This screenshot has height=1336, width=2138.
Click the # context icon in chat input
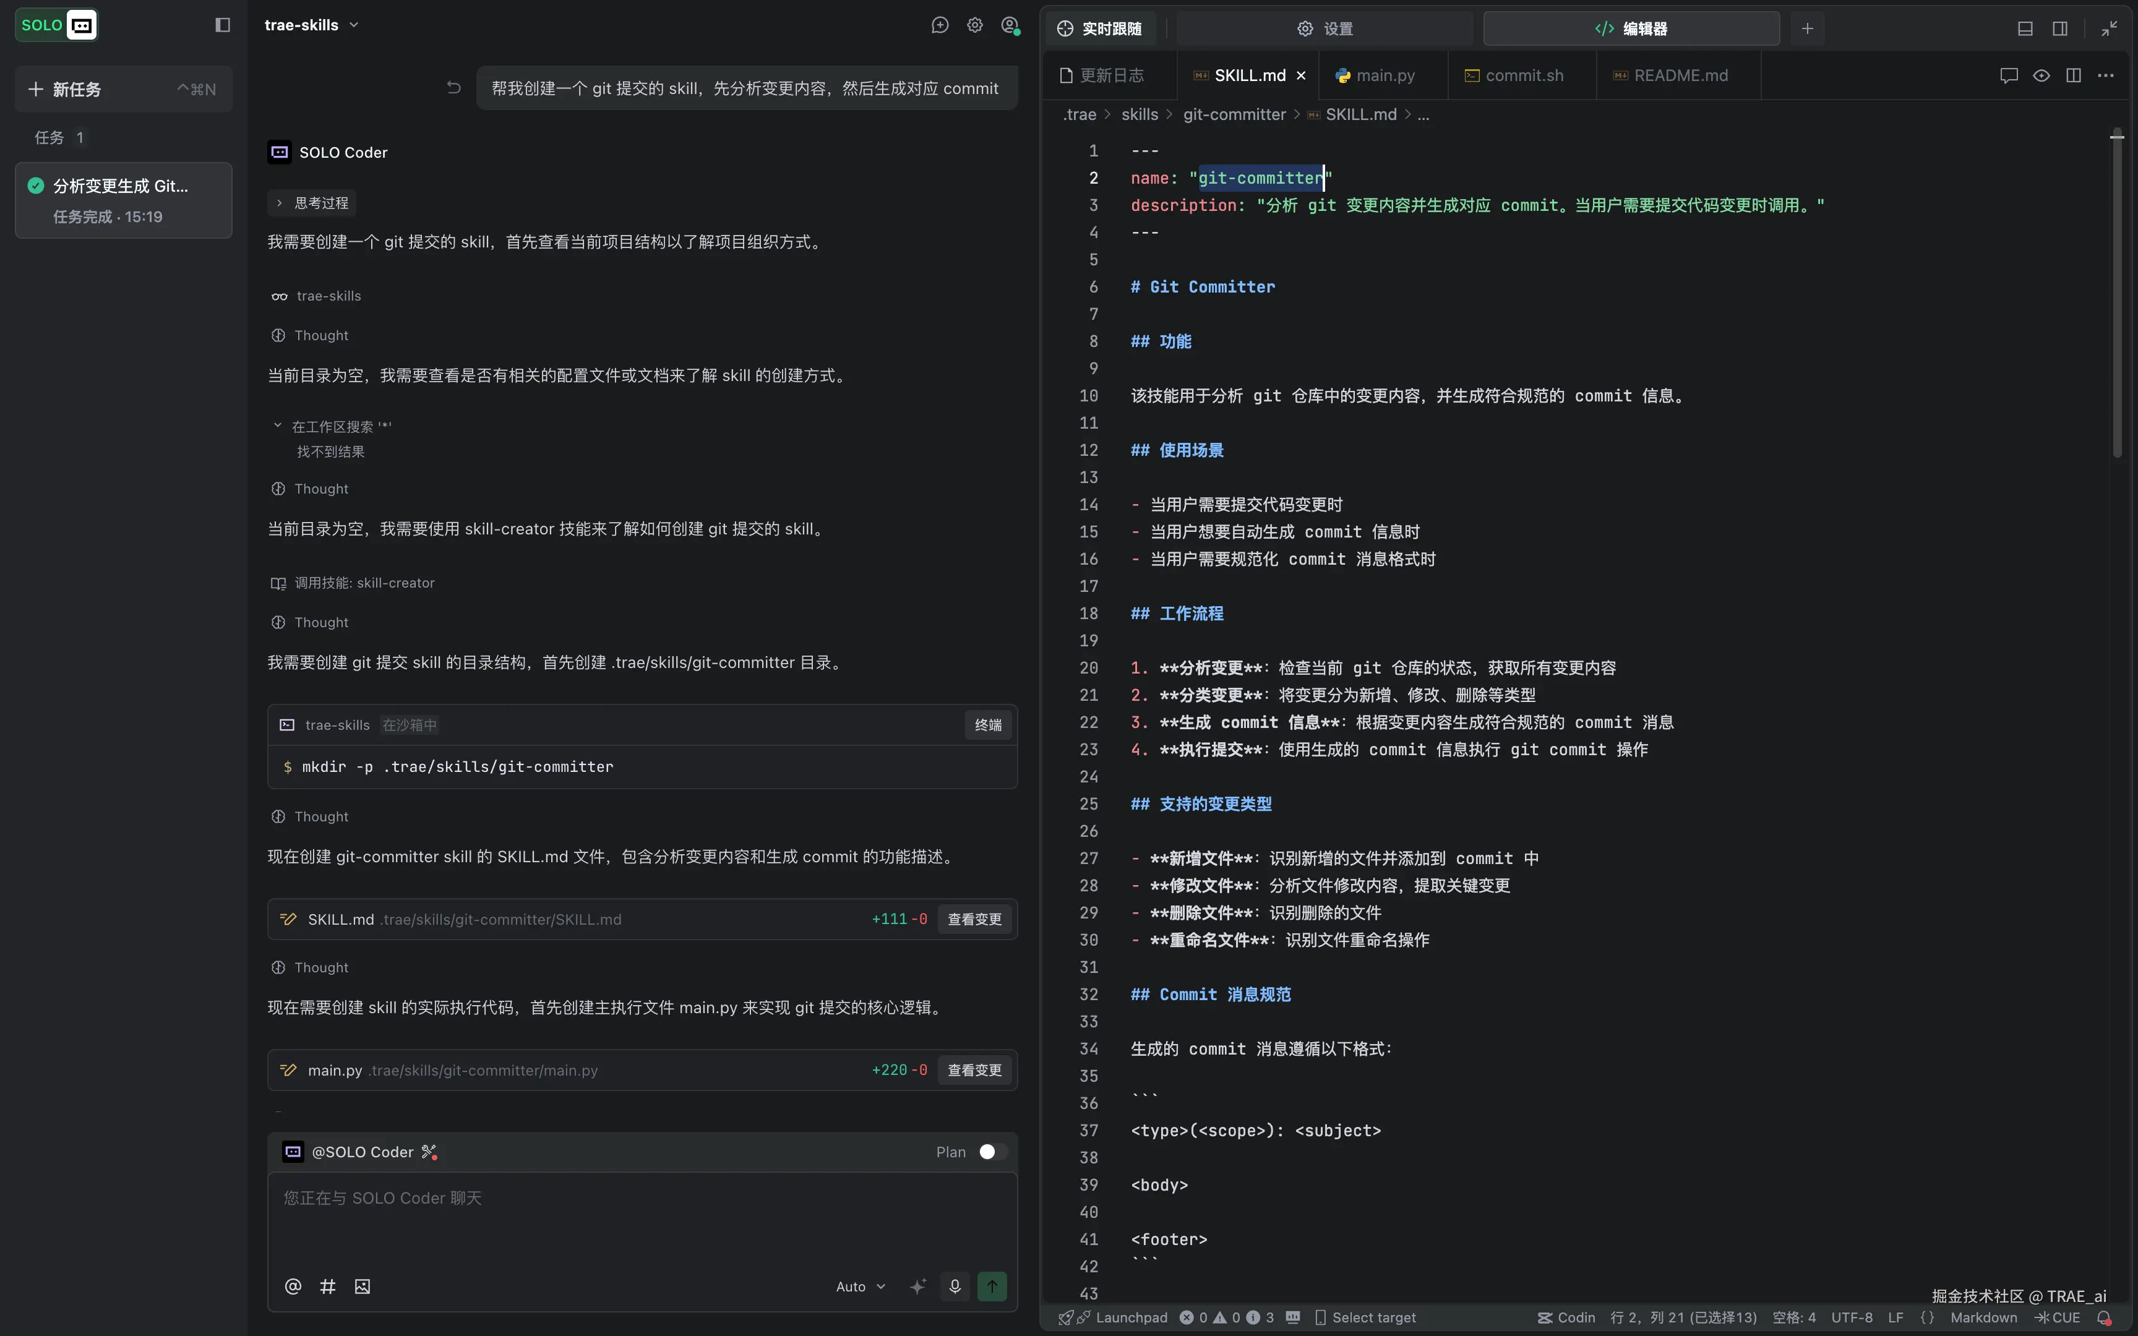[328, 1287]
